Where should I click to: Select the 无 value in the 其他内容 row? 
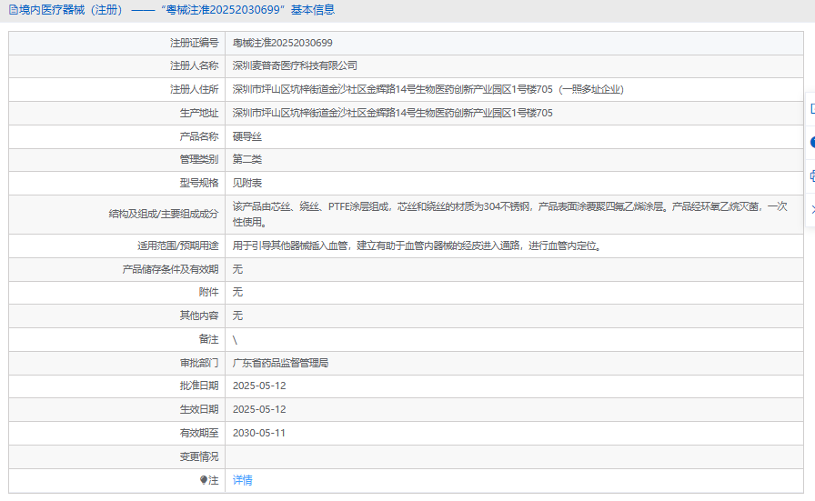[237, 316]
